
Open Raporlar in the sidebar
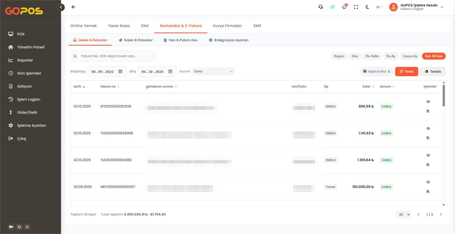click(x=25, y=60)
